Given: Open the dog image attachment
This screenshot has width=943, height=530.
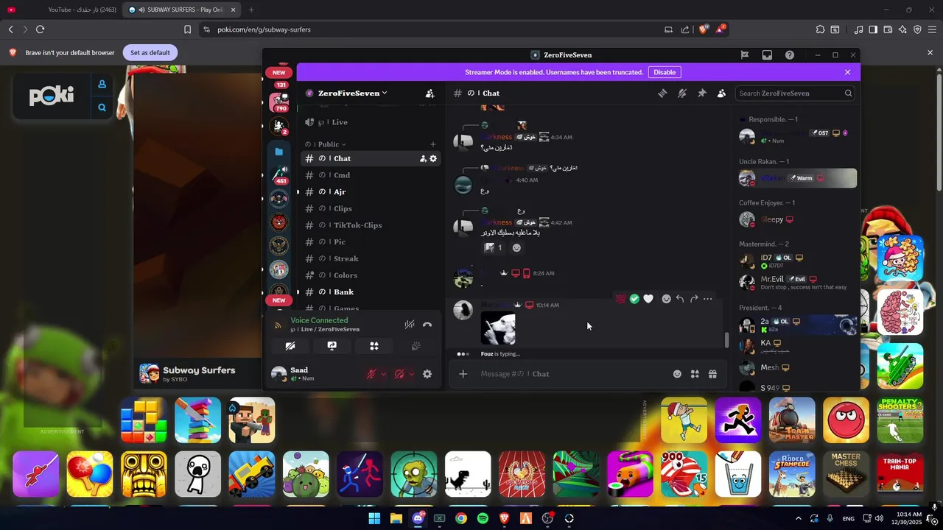Looking at the screenshot, I should click(x=498, y=328).
